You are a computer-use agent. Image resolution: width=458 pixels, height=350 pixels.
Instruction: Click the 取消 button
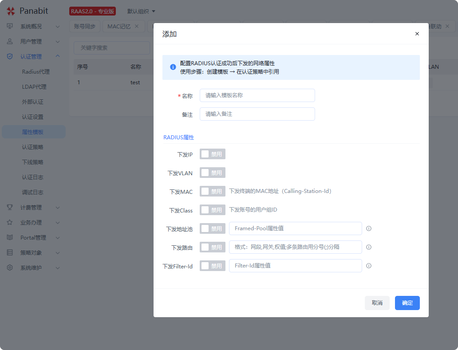click(377, 303)
